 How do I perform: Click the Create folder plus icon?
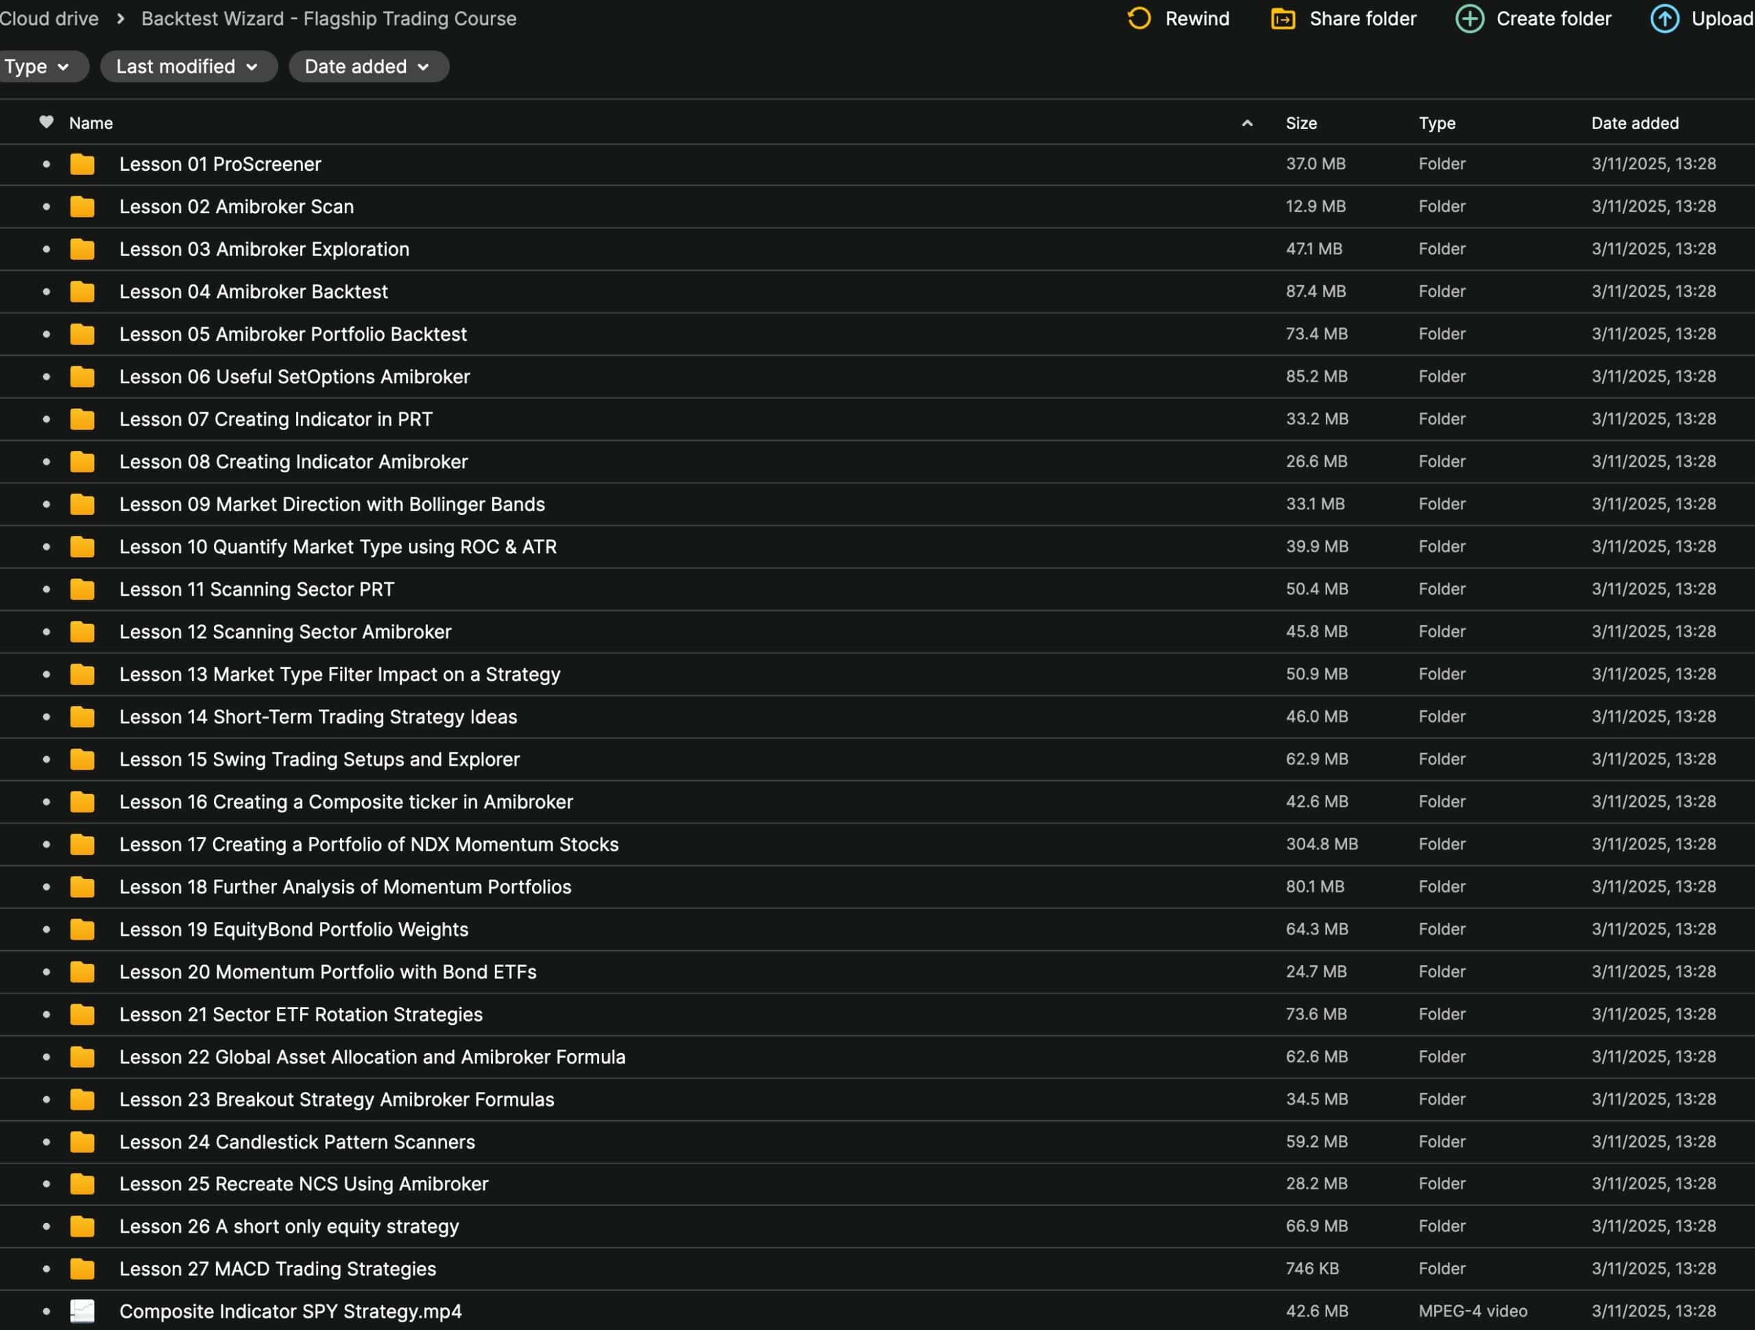1469,19
